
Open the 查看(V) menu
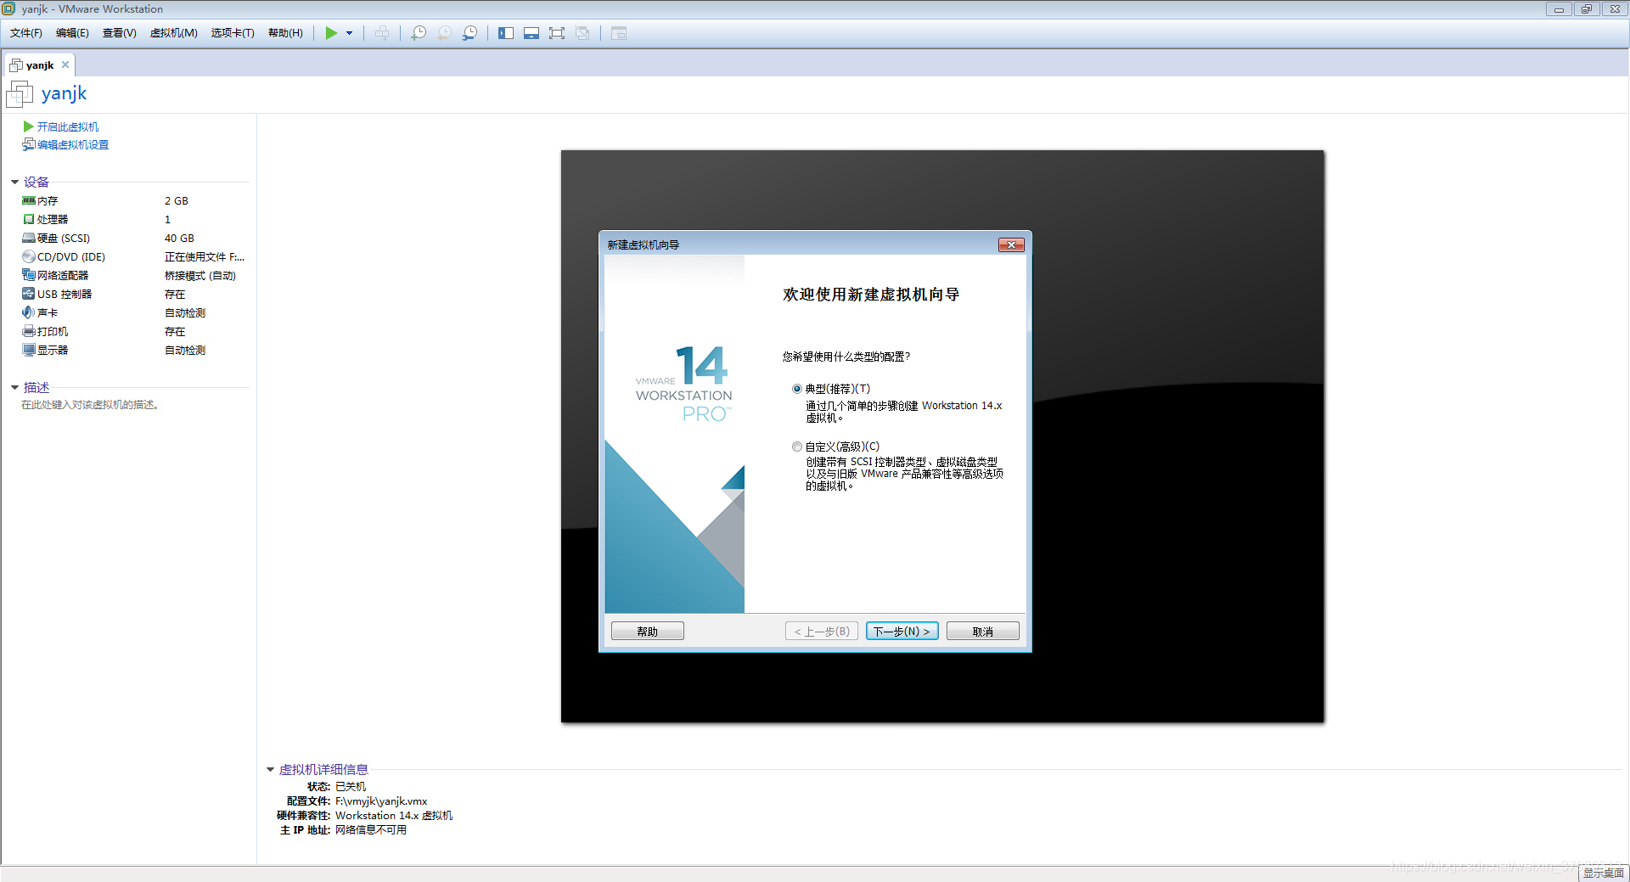coord(120,33)
